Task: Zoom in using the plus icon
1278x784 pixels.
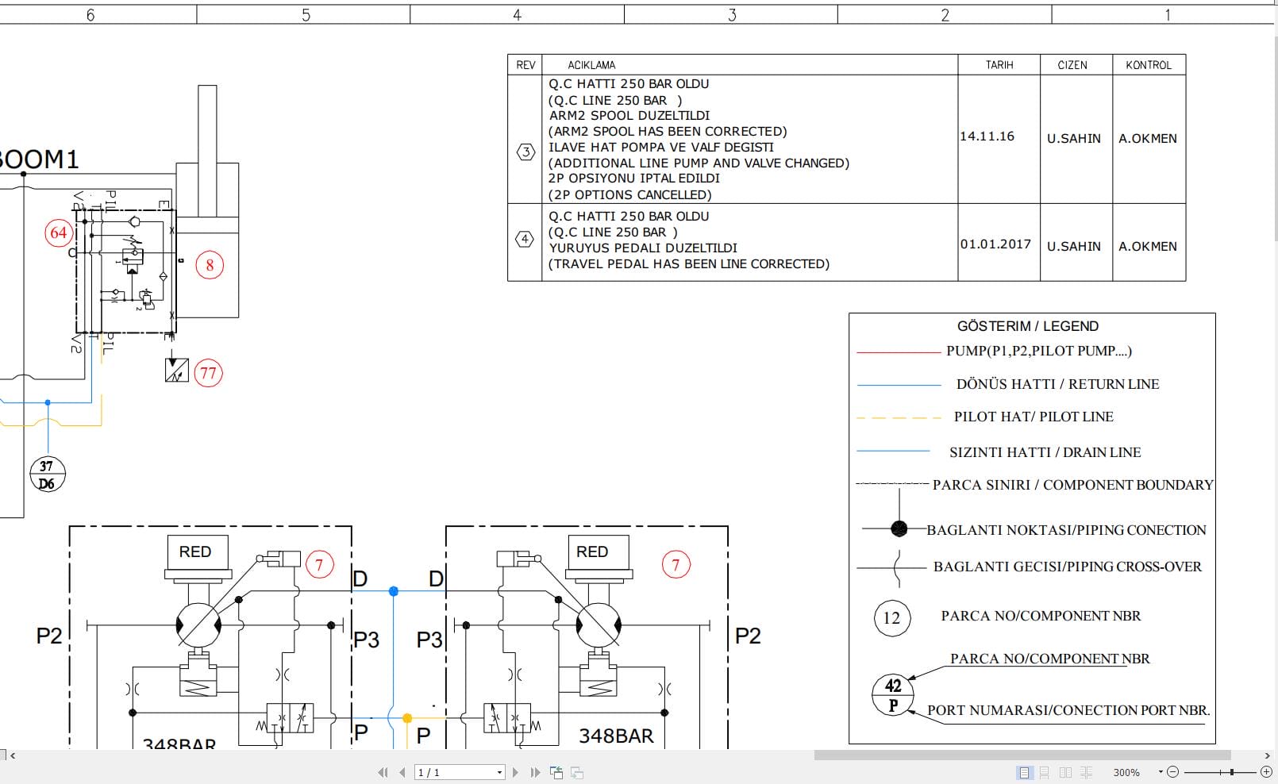Action: [1266, 772]
